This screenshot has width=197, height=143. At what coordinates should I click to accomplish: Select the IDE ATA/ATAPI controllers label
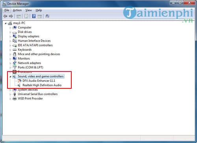click(35, 45)
